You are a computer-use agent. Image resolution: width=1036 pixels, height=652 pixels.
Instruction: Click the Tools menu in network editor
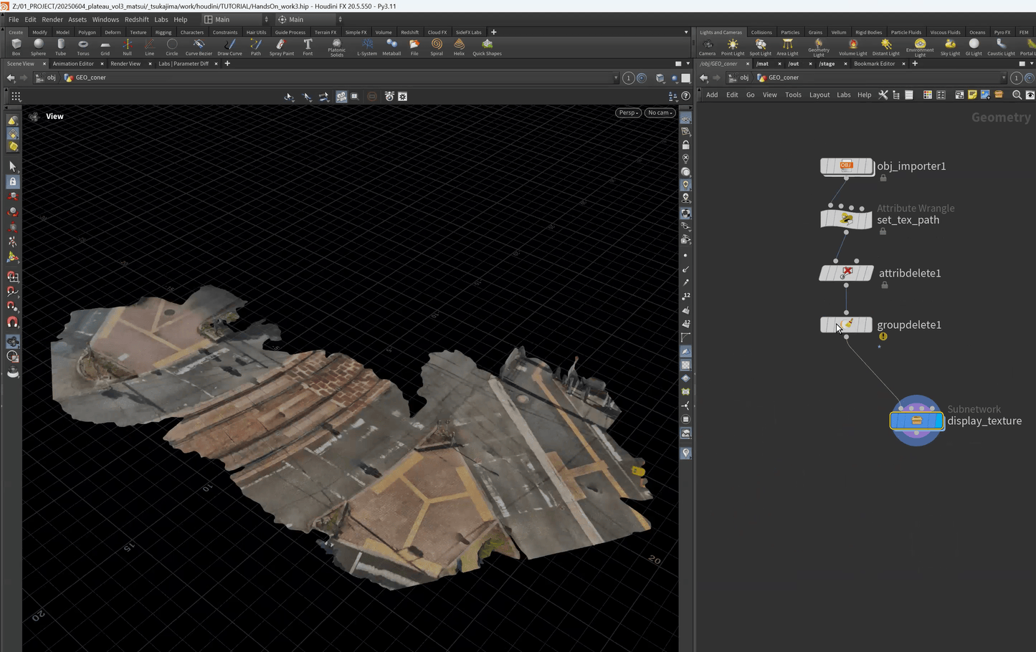coord(792,95)
